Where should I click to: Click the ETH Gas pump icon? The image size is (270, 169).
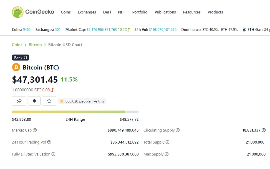244,30
